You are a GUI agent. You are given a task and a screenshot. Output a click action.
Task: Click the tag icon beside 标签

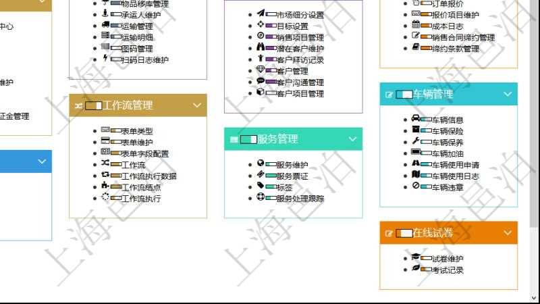261,185
